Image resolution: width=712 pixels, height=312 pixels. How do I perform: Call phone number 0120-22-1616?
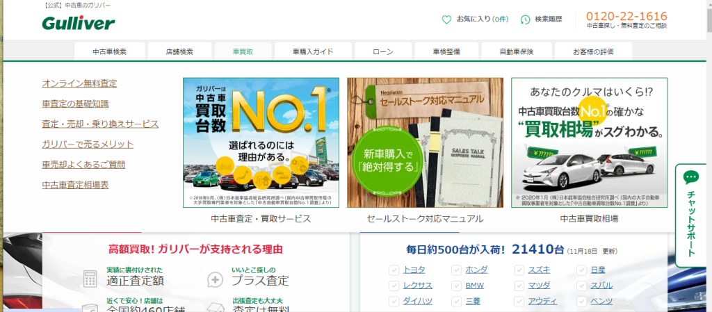coord(626,16)
